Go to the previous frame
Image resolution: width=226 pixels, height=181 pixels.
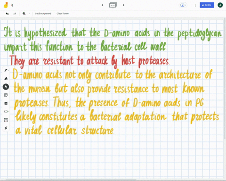coord(102,5)
